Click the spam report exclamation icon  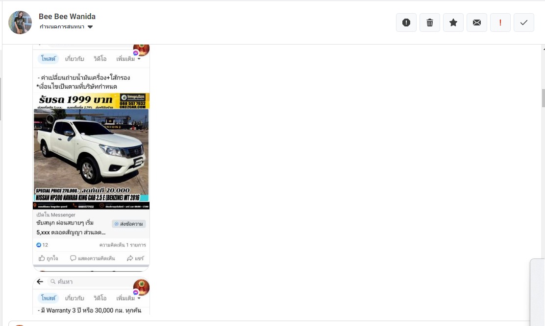point(406,23)
